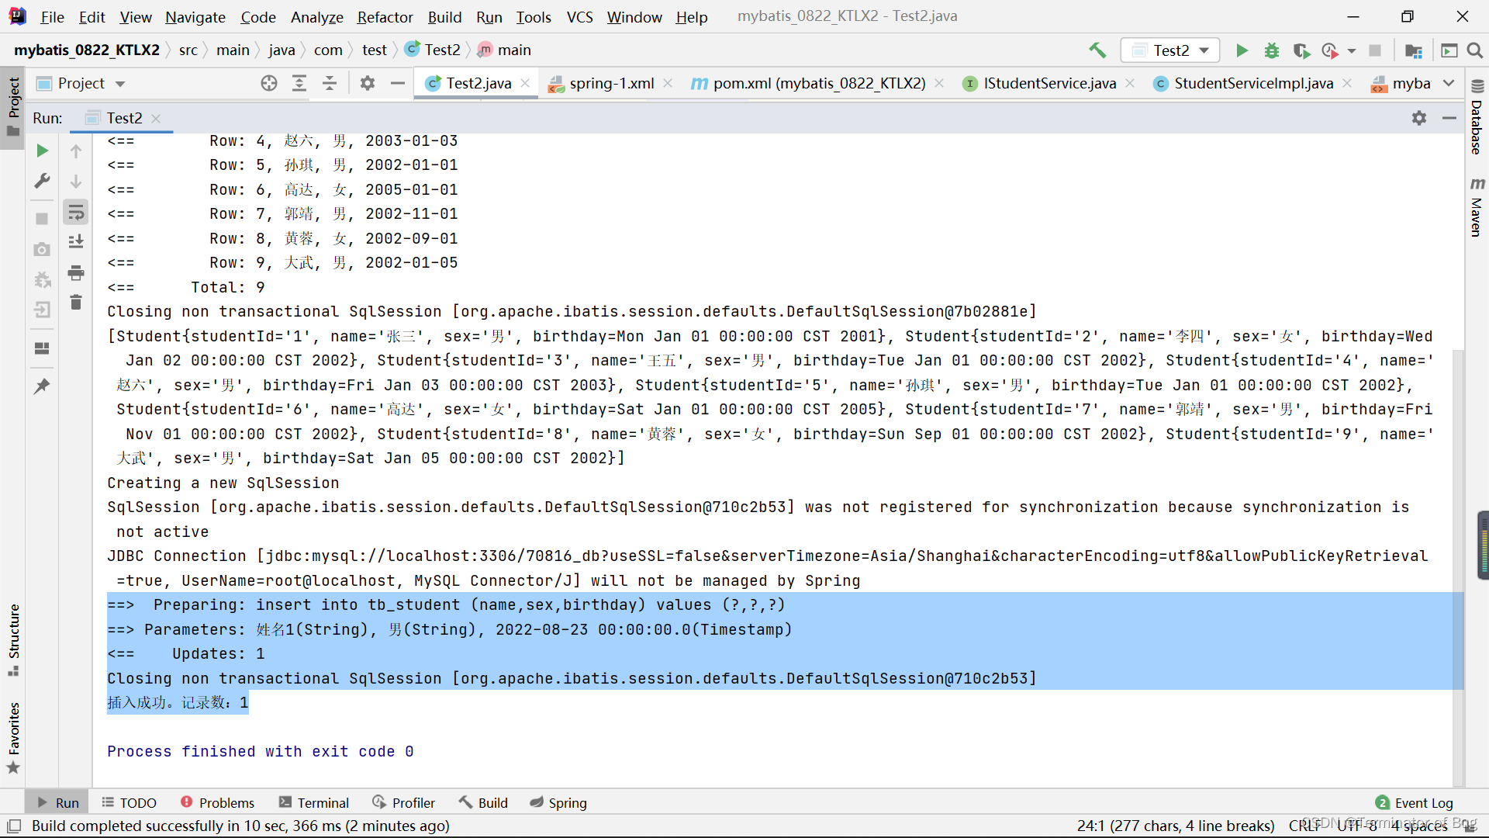1489x838 pixels.
Task: Run with Coverage icon
Action: (x=1301, y=50)
